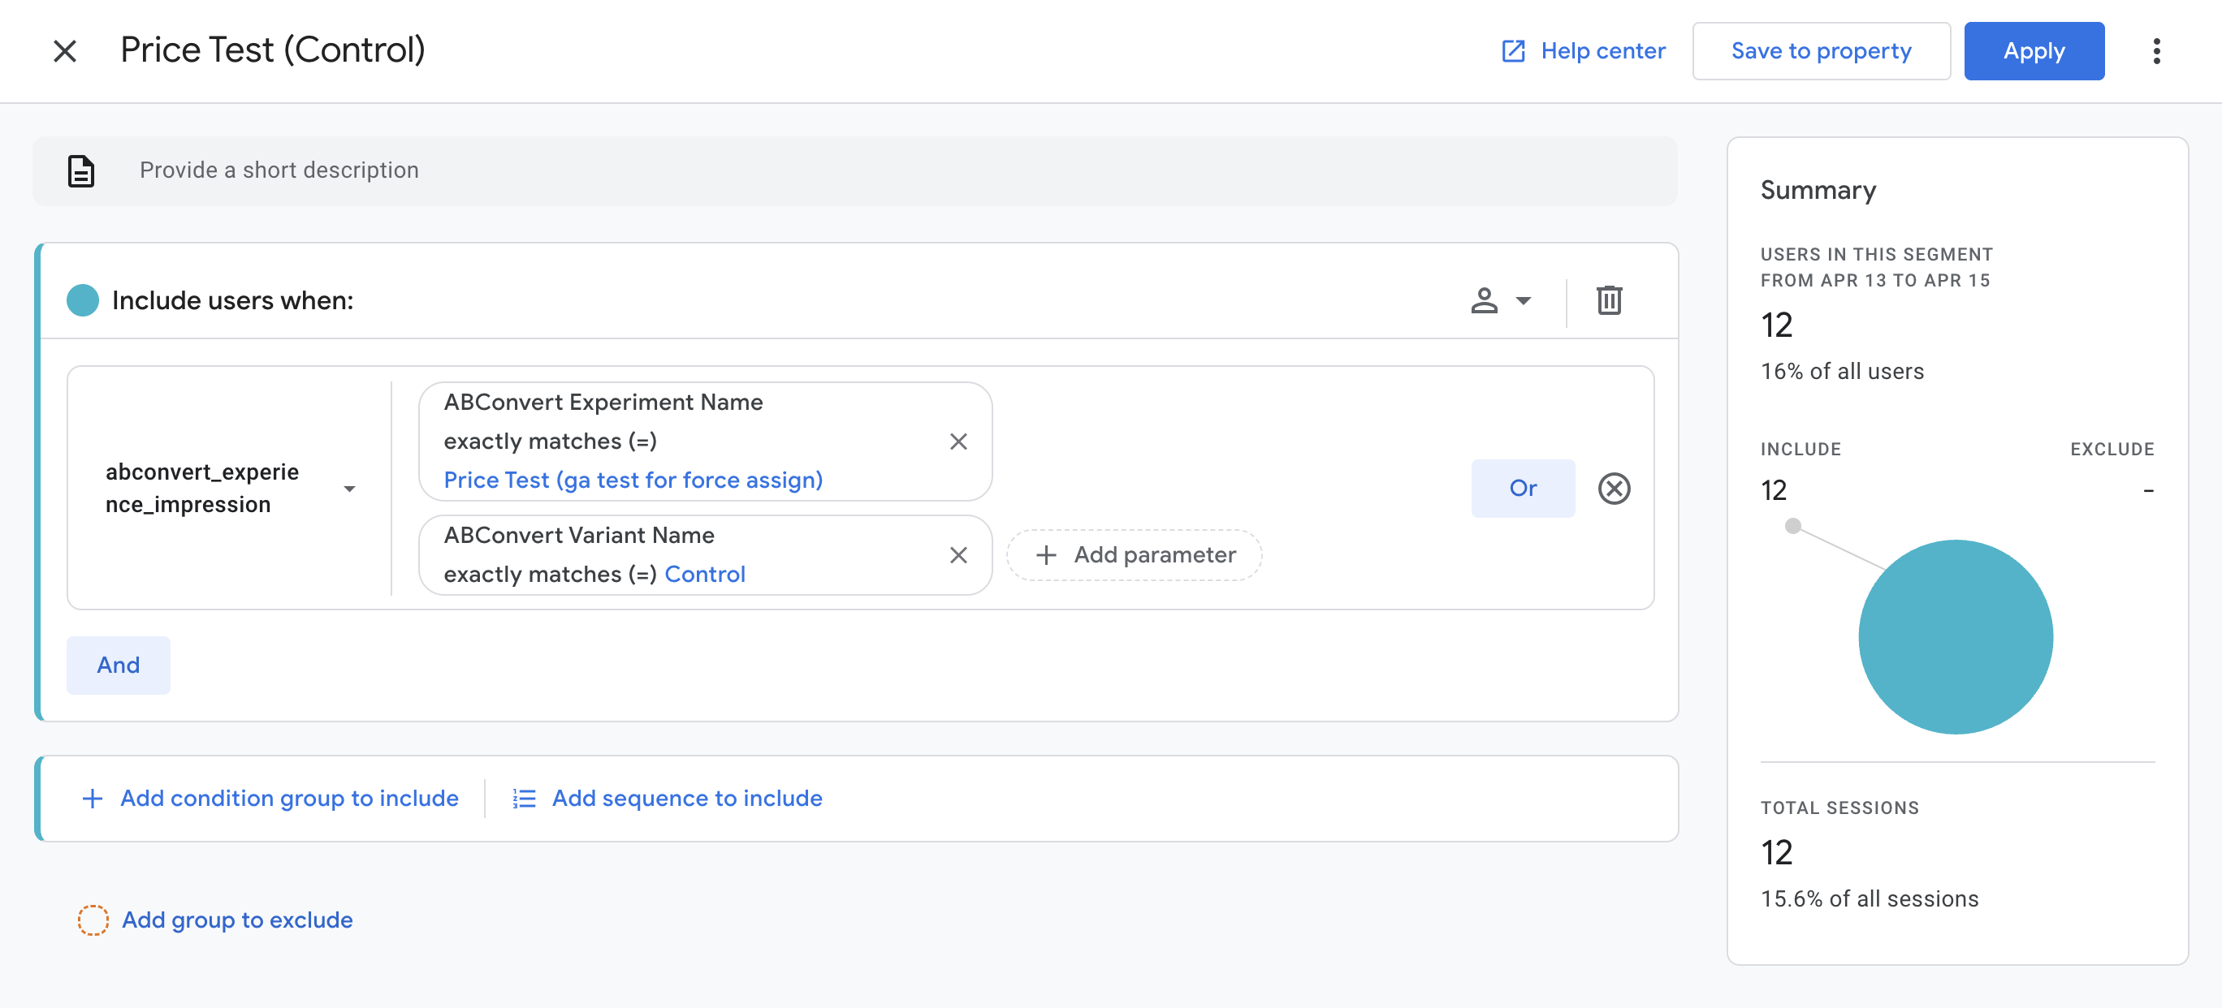Focus the short description input field
Image resolution: width=2222 pixels, height=1008 pixels.
pyautogui.click(x=855, y=170)
